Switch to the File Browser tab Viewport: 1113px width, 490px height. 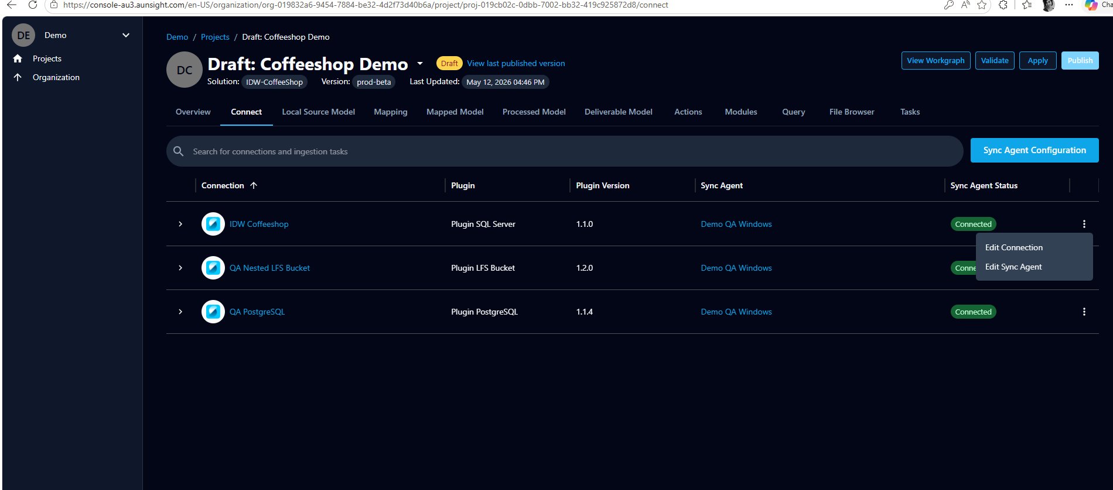[x=852, y=112]
